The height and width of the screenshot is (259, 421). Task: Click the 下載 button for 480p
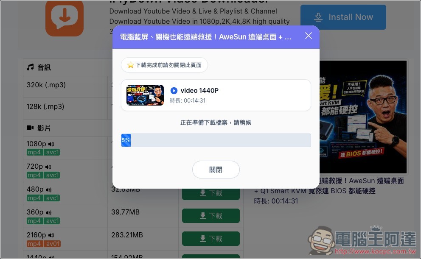[211, 194]
